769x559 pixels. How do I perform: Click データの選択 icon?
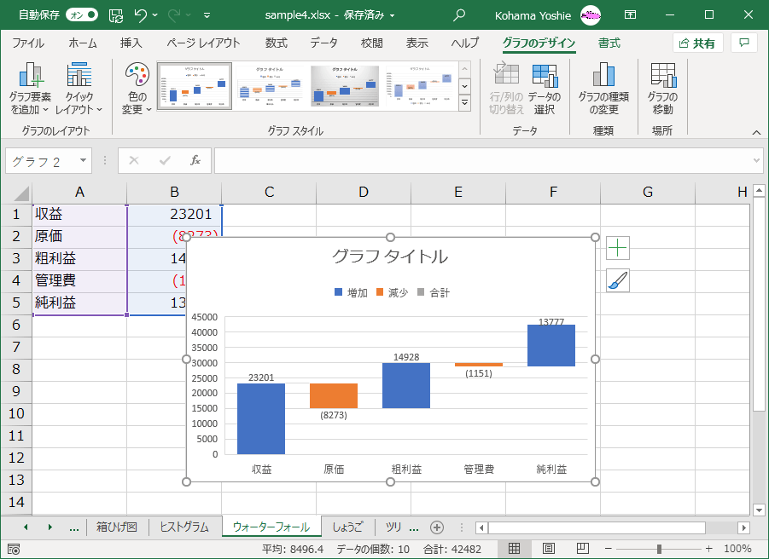point(545,89)
